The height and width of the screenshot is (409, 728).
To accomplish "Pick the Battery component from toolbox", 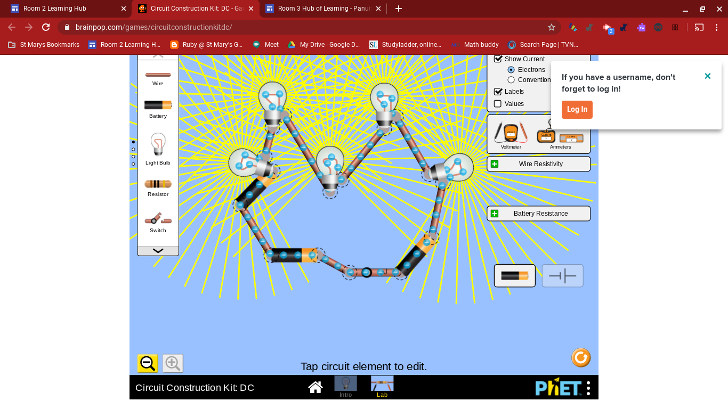I will (158, 105).
